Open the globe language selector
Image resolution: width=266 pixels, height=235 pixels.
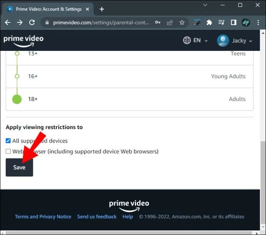(187, 40)
